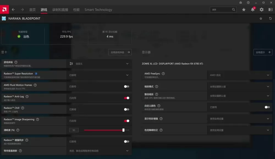275x159 pixels.
Task: Expand Radeon Super Resolution dropdown
Action: coord(99,75)
